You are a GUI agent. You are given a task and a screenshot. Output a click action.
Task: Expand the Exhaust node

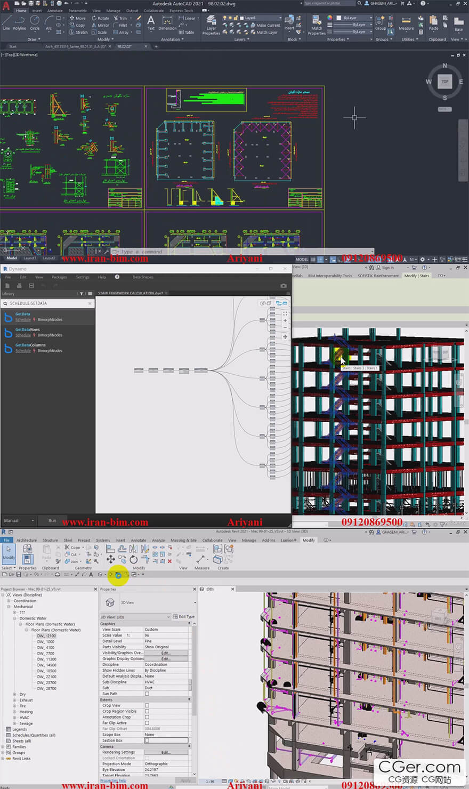coord(15,700)
